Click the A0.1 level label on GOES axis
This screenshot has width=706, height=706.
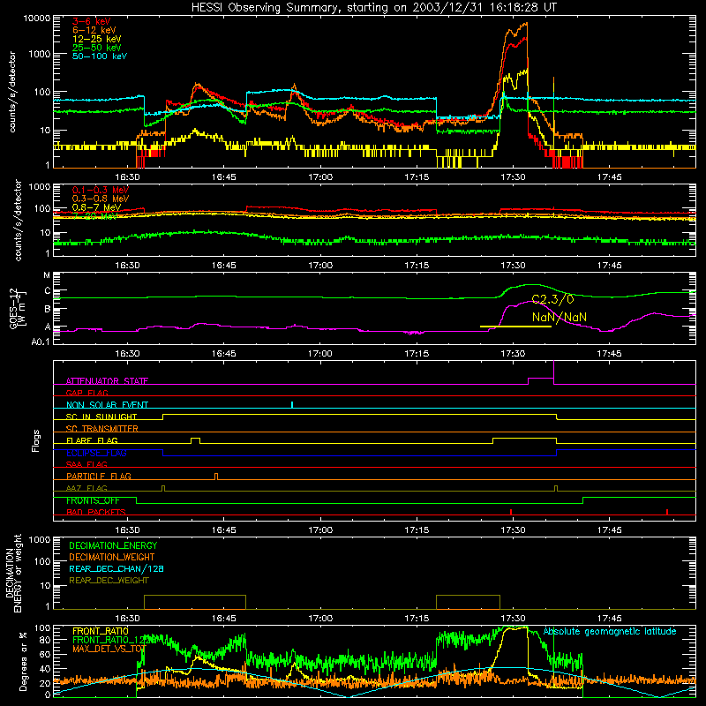coord(41,342)
